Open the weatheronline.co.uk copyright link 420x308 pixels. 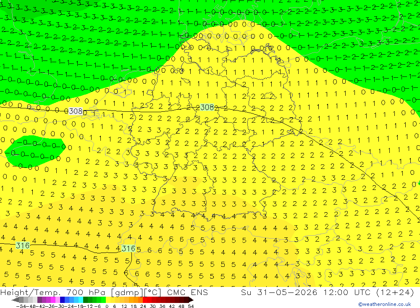(x=384, y=304)
